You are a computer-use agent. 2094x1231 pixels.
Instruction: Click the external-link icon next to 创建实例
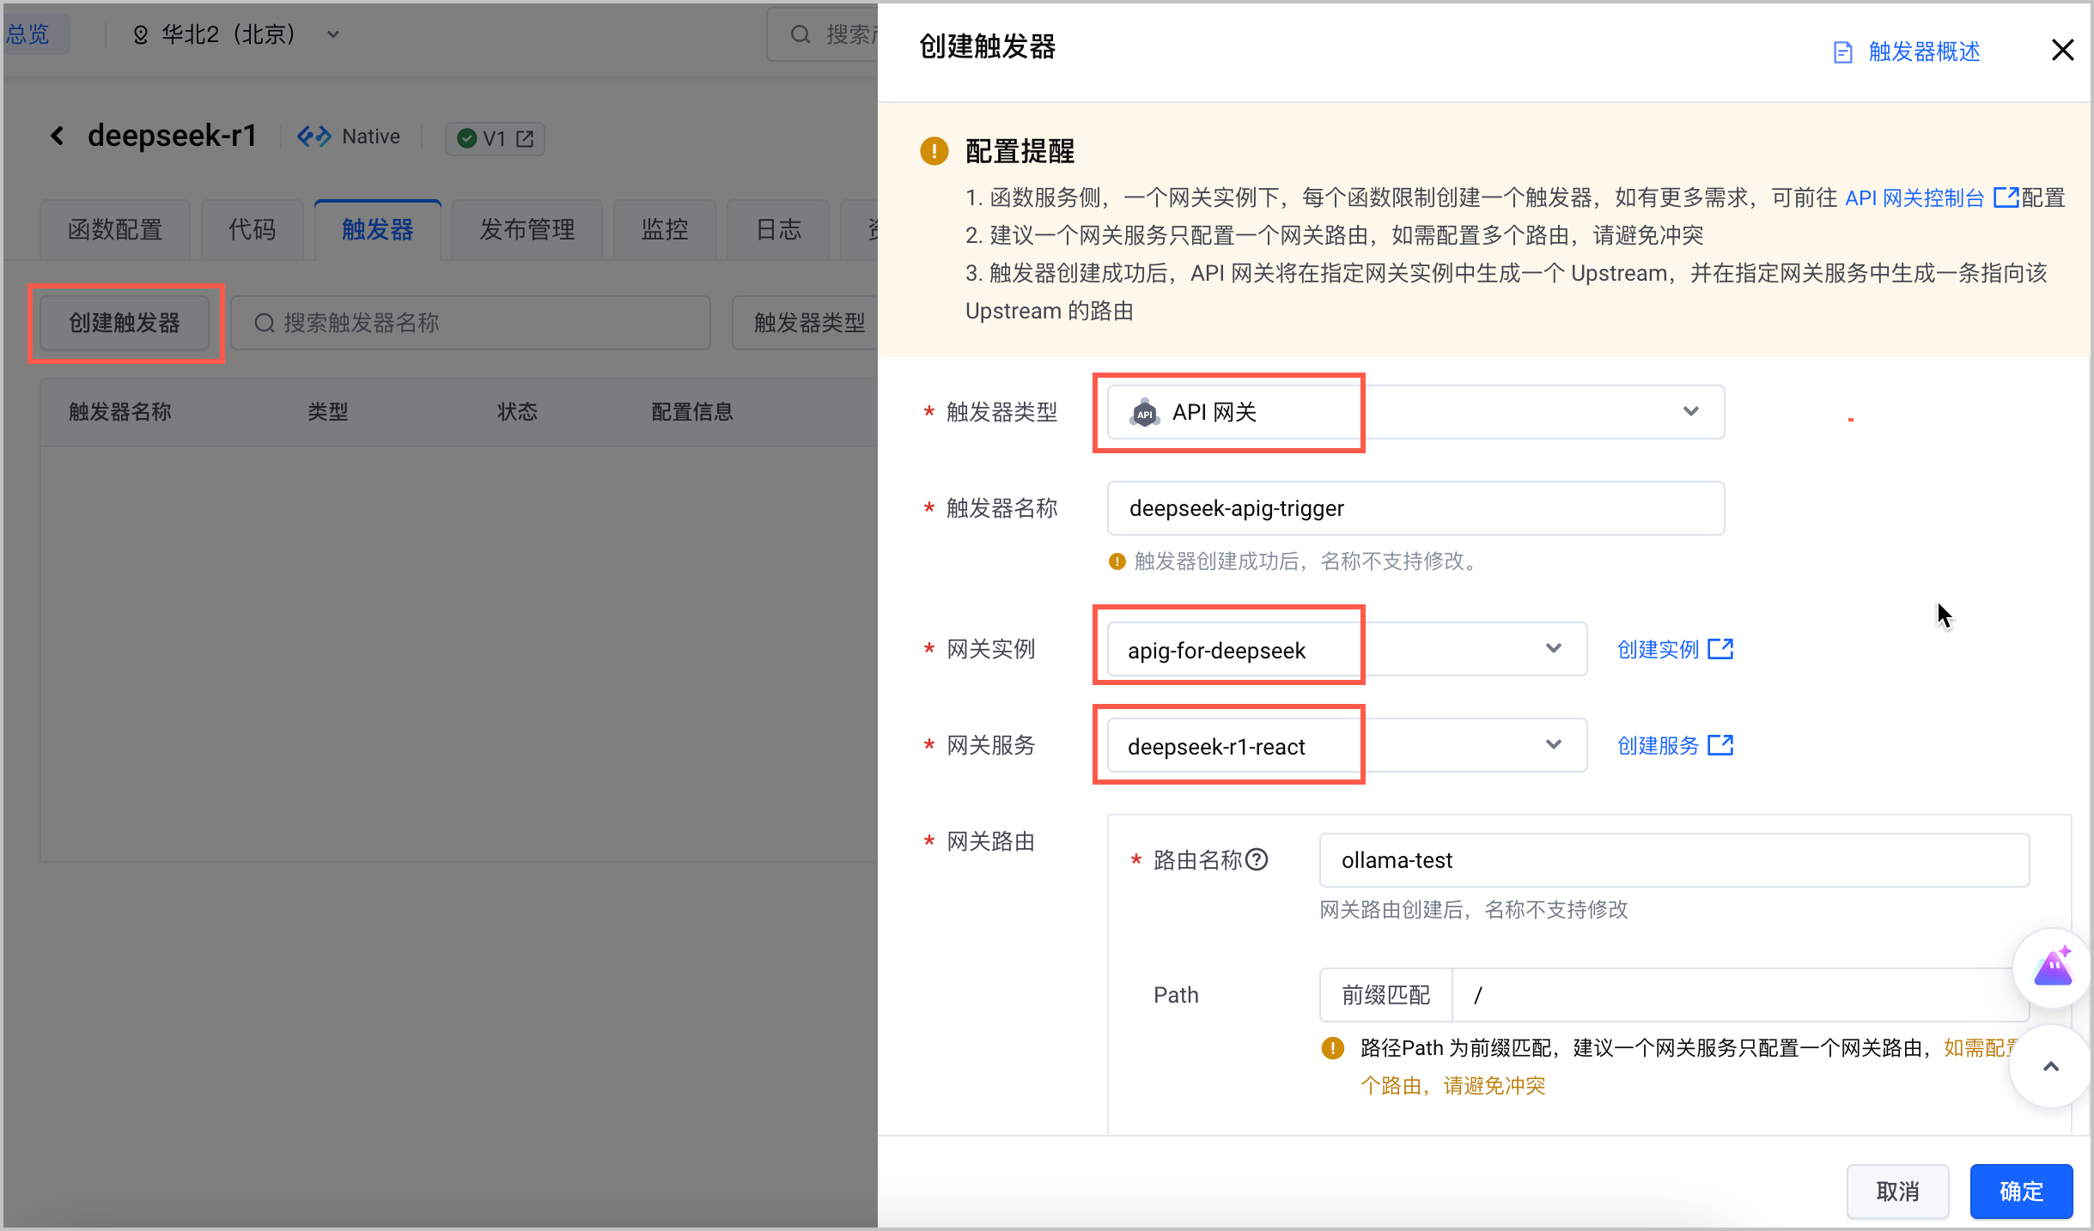pos(1720,649)
